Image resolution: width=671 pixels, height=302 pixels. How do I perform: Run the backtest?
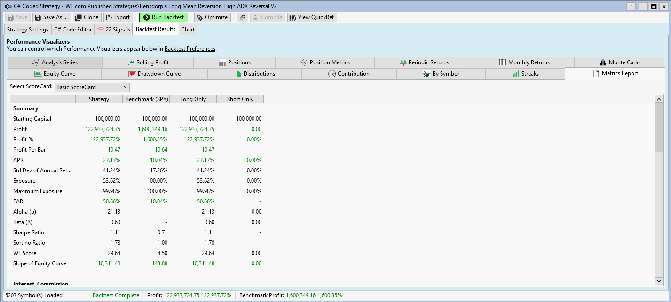coord(163,17)
